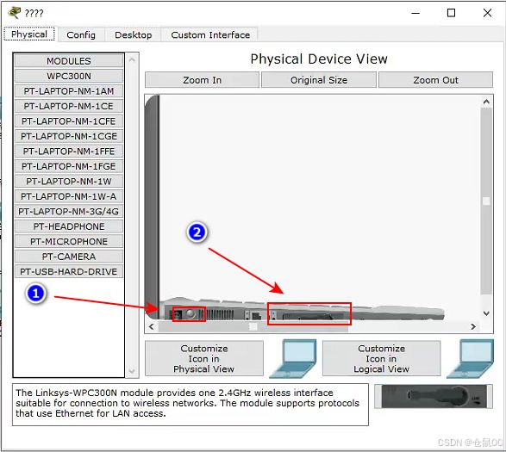Click Customize Icon in Physical View
Screen dimensions: 506x452
point(204,358)
